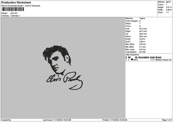Click the "Stop Sequence:" heading

(x=132, y=55)
